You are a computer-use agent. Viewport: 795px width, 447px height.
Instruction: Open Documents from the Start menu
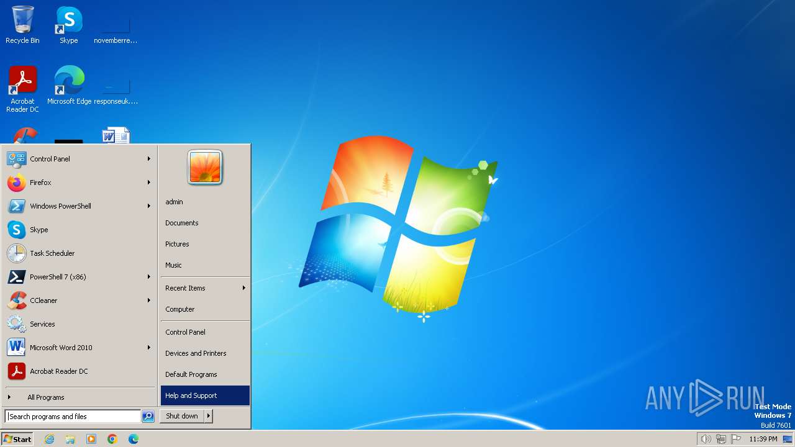click(205, 223)
